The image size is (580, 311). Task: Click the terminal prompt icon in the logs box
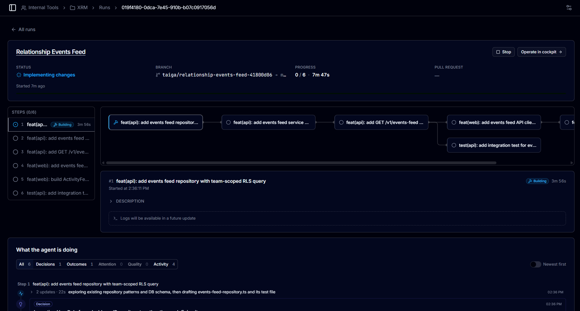(115, 218)
